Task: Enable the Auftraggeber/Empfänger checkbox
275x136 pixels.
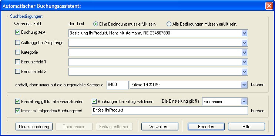Action: click(x=17, y=43)
